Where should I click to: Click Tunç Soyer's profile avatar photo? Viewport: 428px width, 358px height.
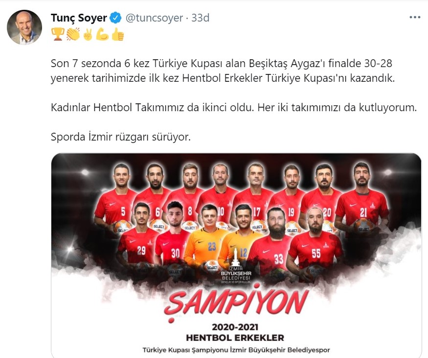tap(24, 27)
